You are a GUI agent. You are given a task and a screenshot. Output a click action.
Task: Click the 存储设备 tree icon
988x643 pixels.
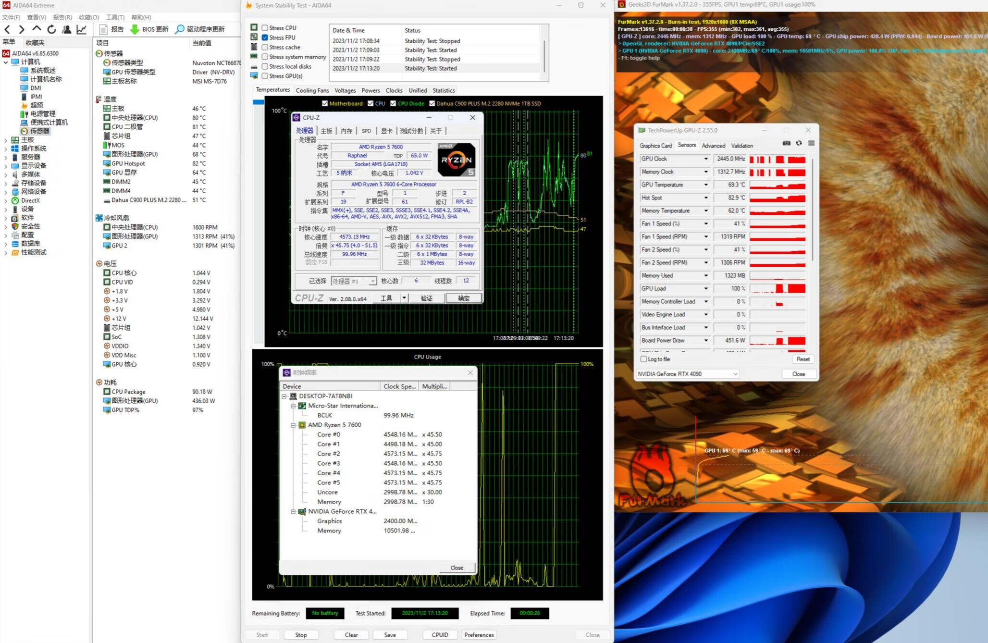coord(15,183)
